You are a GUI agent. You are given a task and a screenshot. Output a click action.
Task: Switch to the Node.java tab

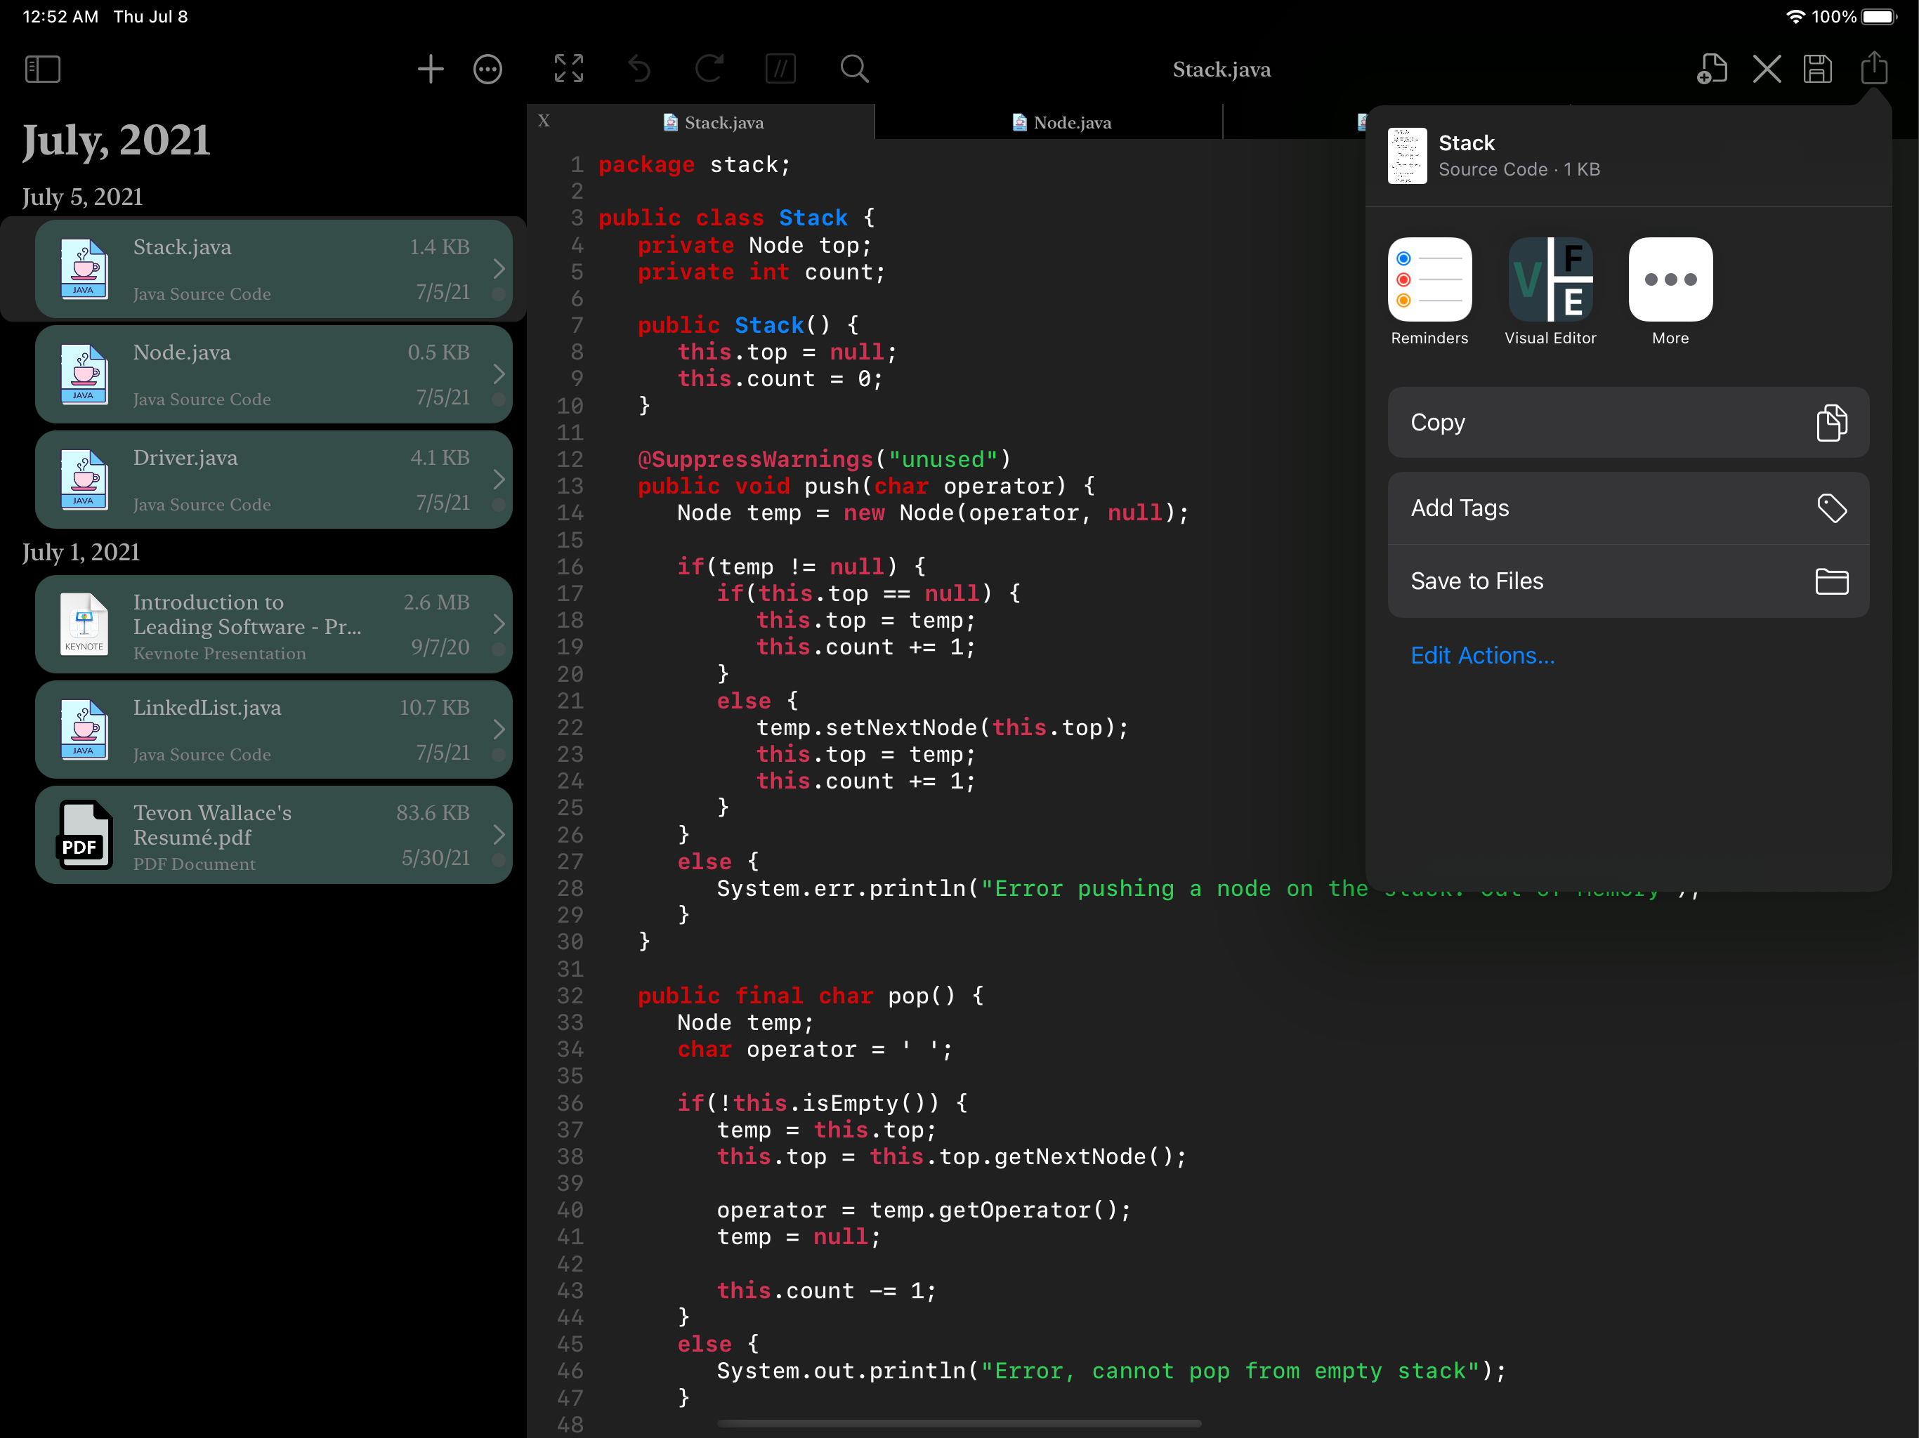pyautogui.click(x=1063, y=122)
